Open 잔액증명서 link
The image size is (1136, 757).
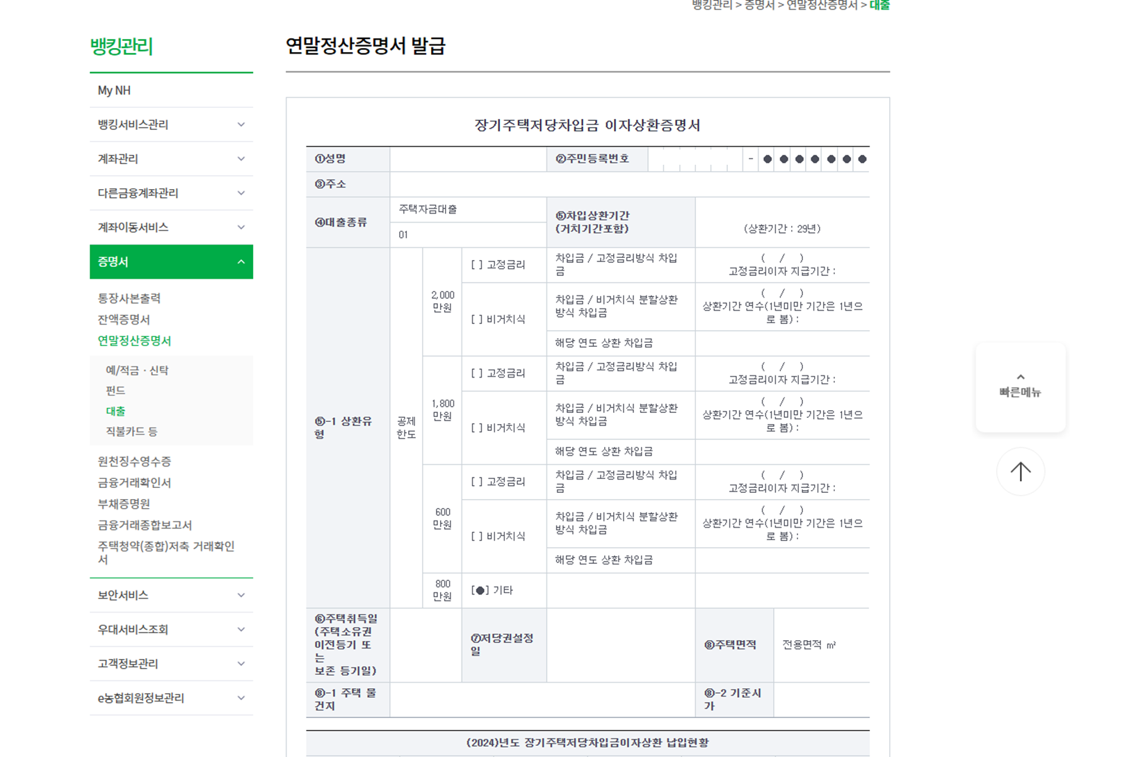pyautogui.click(x=124, y=320)
